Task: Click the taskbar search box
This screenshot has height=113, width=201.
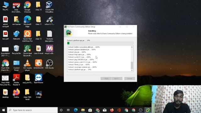Action: (32, 110)
